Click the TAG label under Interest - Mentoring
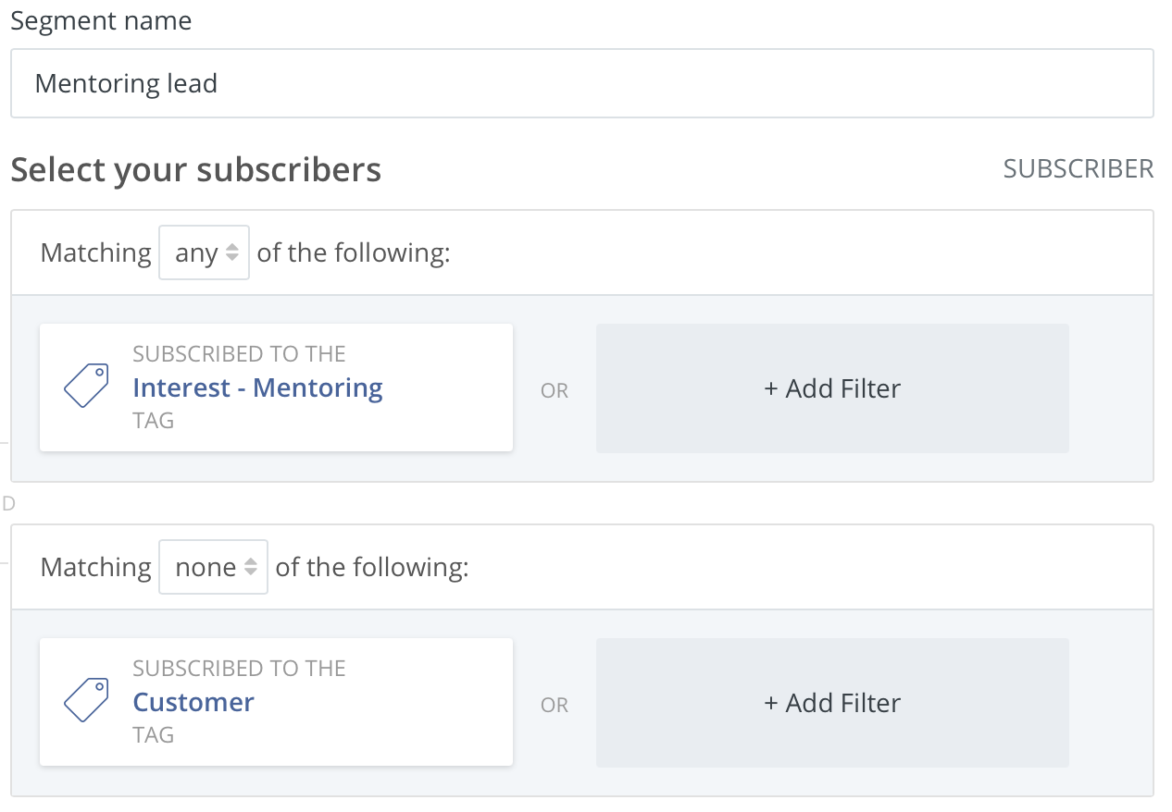The height and width of the screenshot is (812, 1172). coord(154,421)
